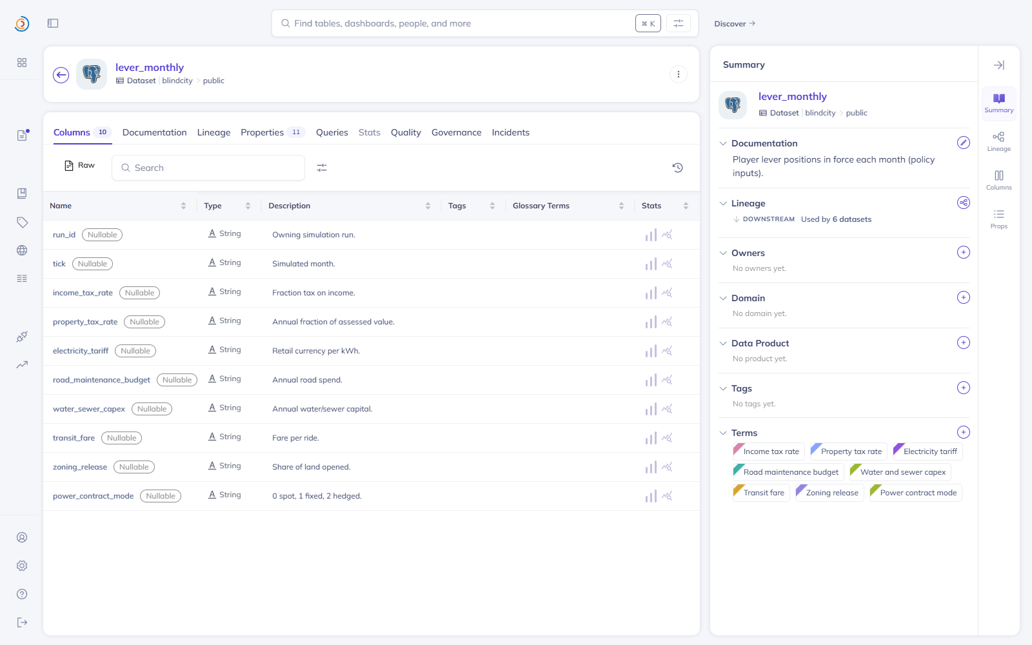Collapse the Lineage section chevron
The width and height of the screenshot is (1032, 645).
coord(723,203)
